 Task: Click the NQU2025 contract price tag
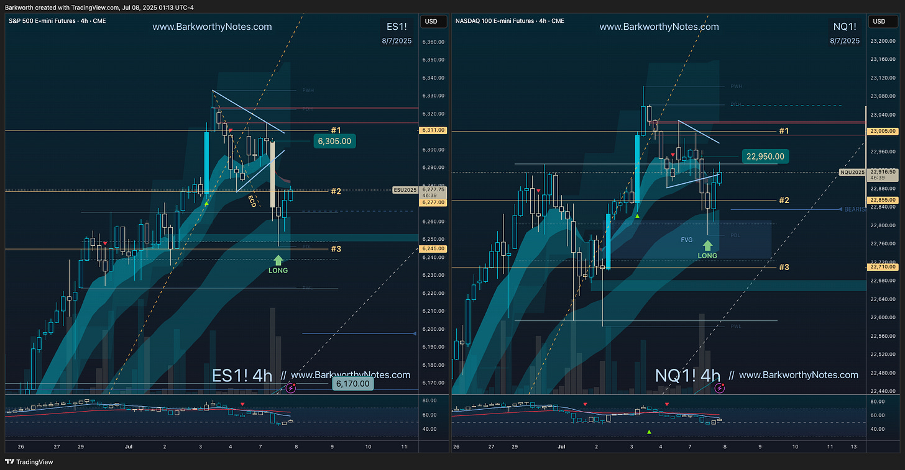point(853,172)
